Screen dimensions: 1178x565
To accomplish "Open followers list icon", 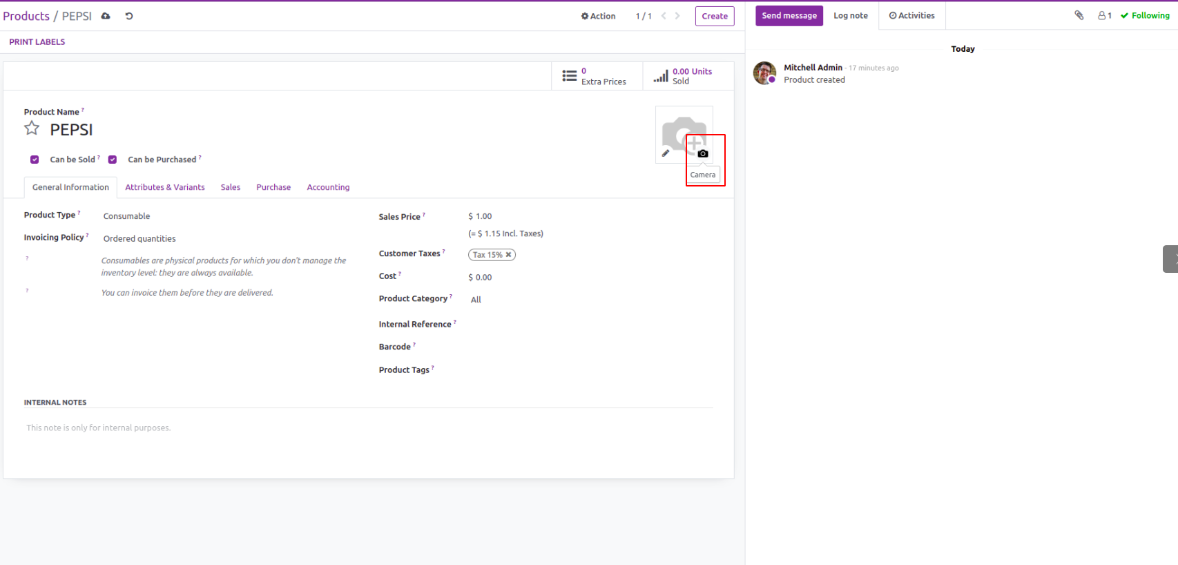I will click(x=1105, y=15).
